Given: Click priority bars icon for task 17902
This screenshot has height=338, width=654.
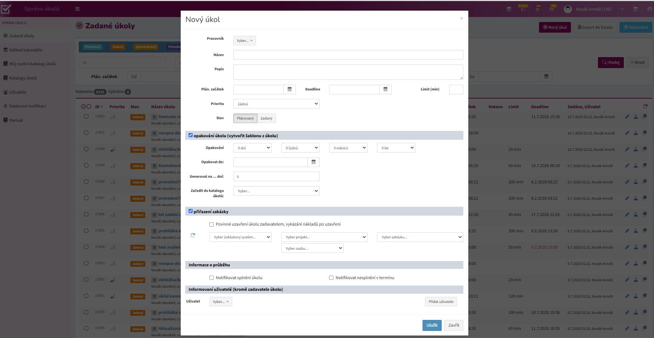Looking at the screenshot, I should pos(113,117).
